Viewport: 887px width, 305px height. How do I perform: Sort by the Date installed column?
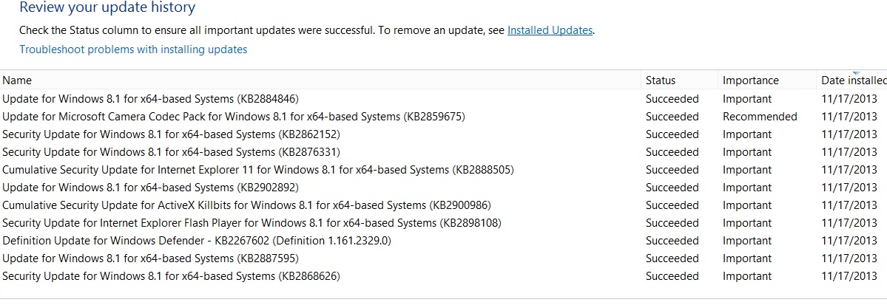853,80
